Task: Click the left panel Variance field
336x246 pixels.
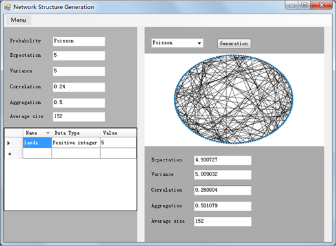Action: pyautogui.click(x=79, y=71)
